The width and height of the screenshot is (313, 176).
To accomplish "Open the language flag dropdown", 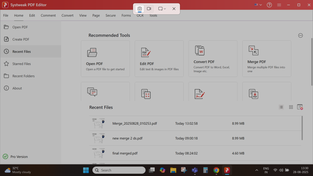I will [258, 5].
